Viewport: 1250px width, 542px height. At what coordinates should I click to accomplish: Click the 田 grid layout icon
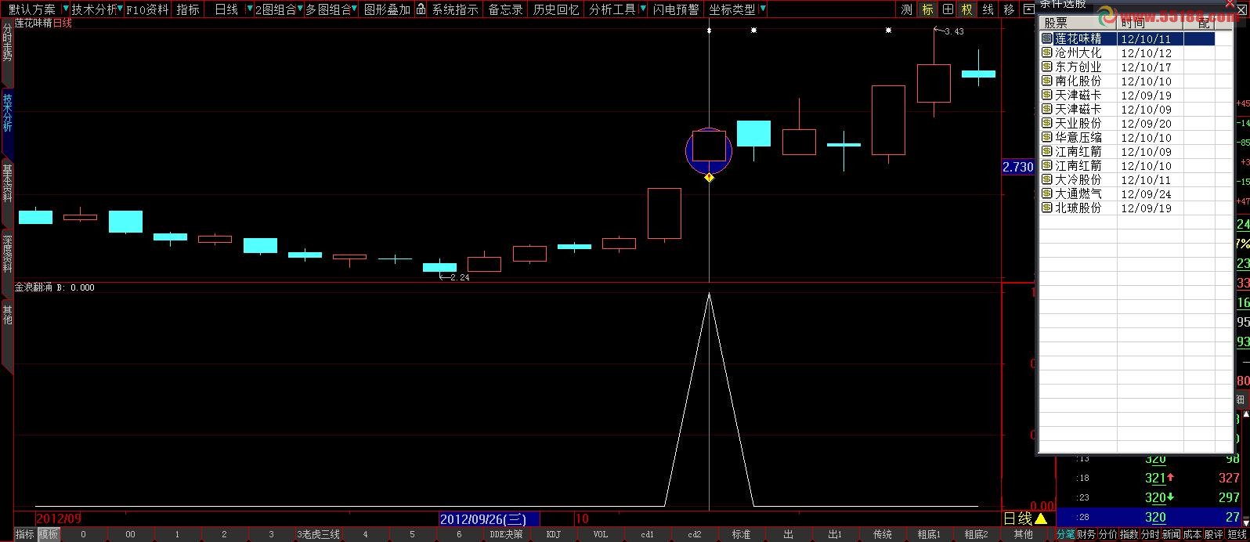click(948, 9)
